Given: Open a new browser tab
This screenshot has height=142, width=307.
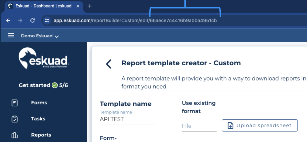Looking at the screenshot, I should click(90, 6).
